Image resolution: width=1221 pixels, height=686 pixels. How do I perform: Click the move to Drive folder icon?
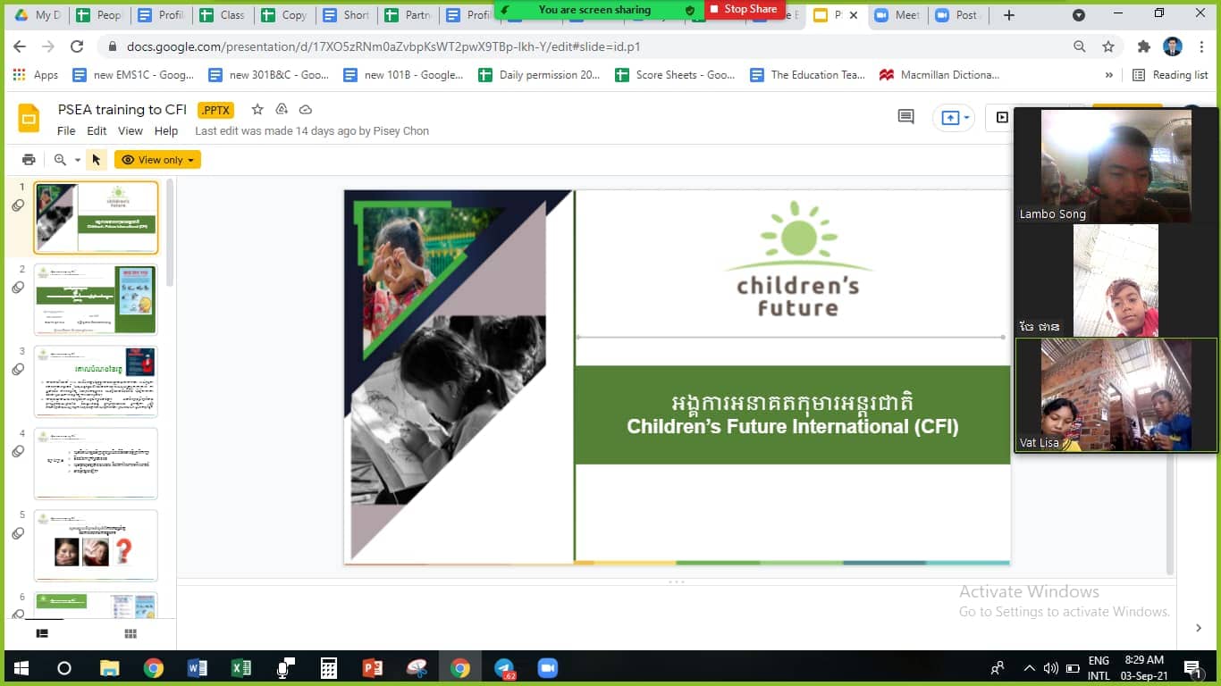click(282, 109)
